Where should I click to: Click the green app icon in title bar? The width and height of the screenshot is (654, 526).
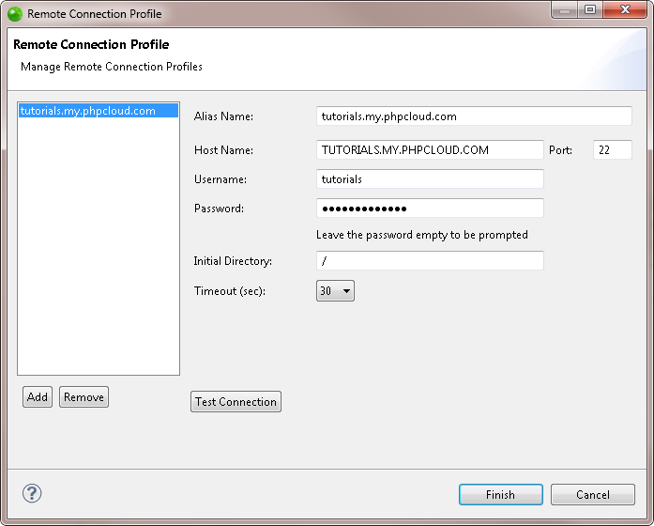tap(15, 14)
